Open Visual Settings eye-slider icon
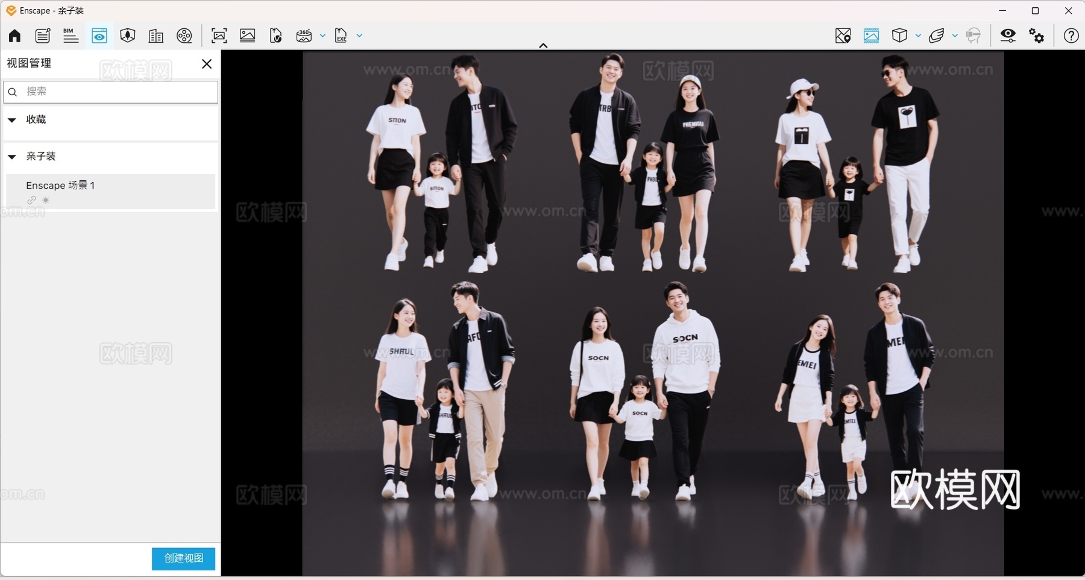This screenshot has width=1085, height=580. (1008, 36)
